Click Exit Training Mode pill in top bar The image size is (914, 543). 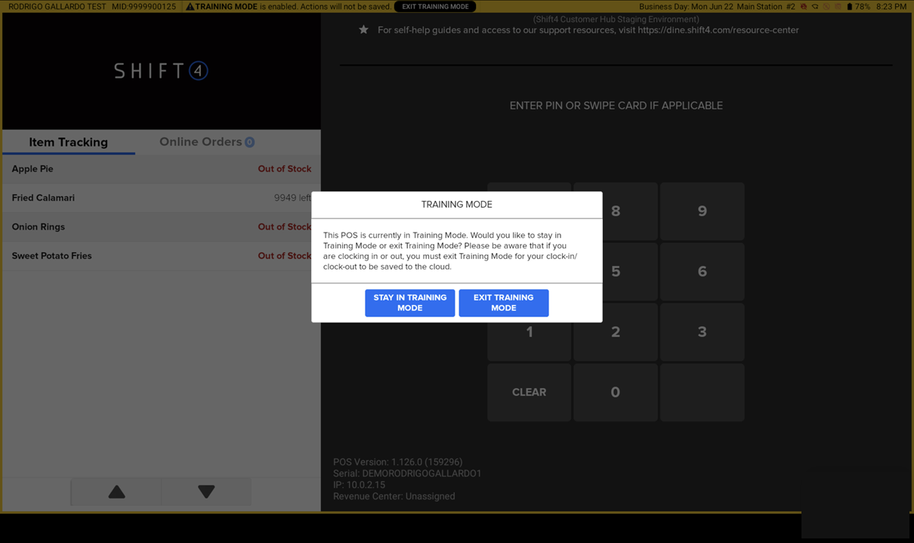pyautogui.click(x=435, y=7)
